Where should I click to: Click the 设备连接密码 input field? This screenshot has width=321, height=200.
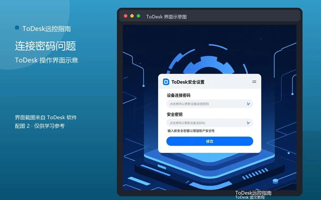210,104
